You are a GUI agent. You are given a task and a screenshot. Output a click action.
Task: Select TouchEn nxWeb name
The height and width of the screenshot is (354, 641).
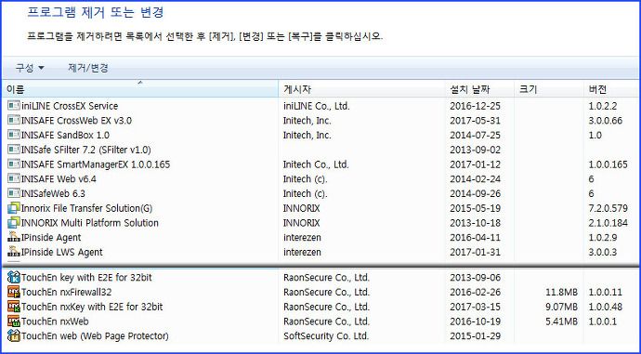55,321
